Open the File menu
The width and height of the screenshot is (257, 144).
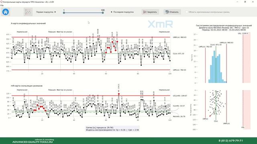coord(2,5)
